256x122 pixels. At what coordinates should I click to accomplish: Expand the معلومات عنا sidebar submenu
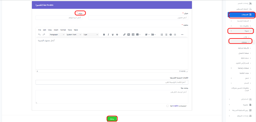click(231, 26)
